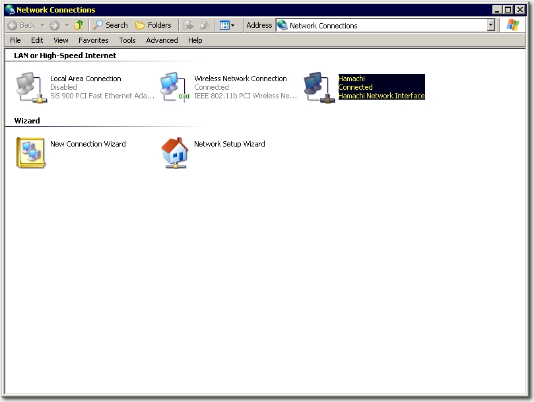Click the Forward navigation arrow
534x402 pixels.
[54, 25]
